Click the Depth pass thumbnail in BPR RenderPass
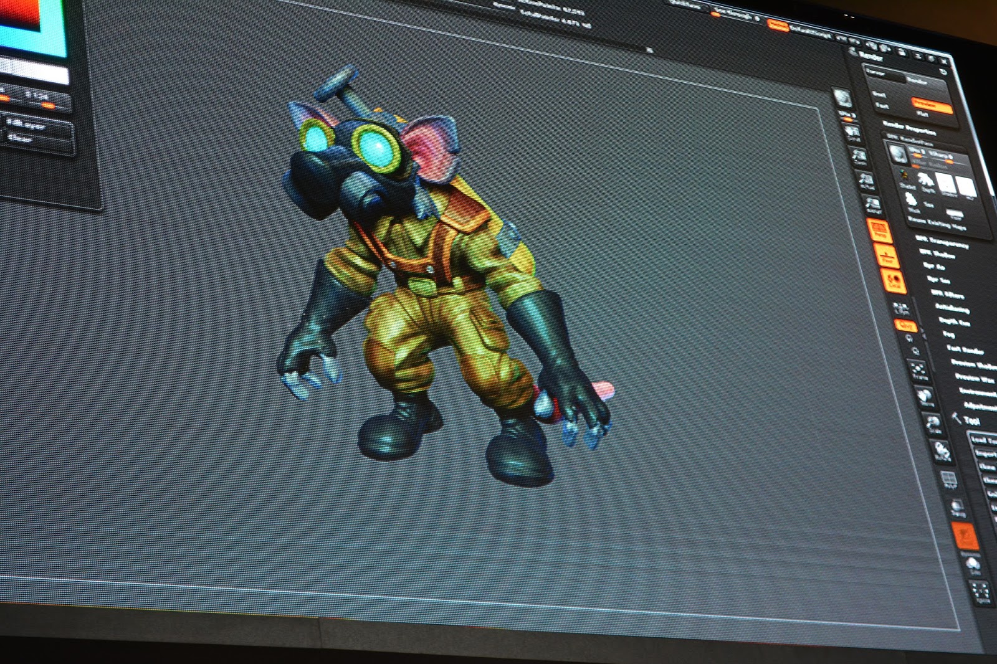Screen dimensions: 997x664 coord(924,180)
